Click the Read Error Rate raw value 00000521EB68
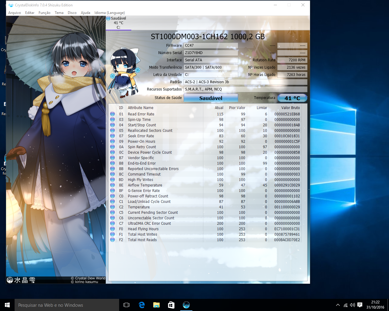 pos(287,114)
